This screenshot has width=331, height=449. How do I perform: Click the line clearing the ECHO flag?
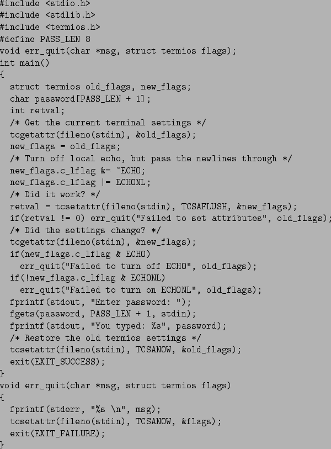(70, 171)
